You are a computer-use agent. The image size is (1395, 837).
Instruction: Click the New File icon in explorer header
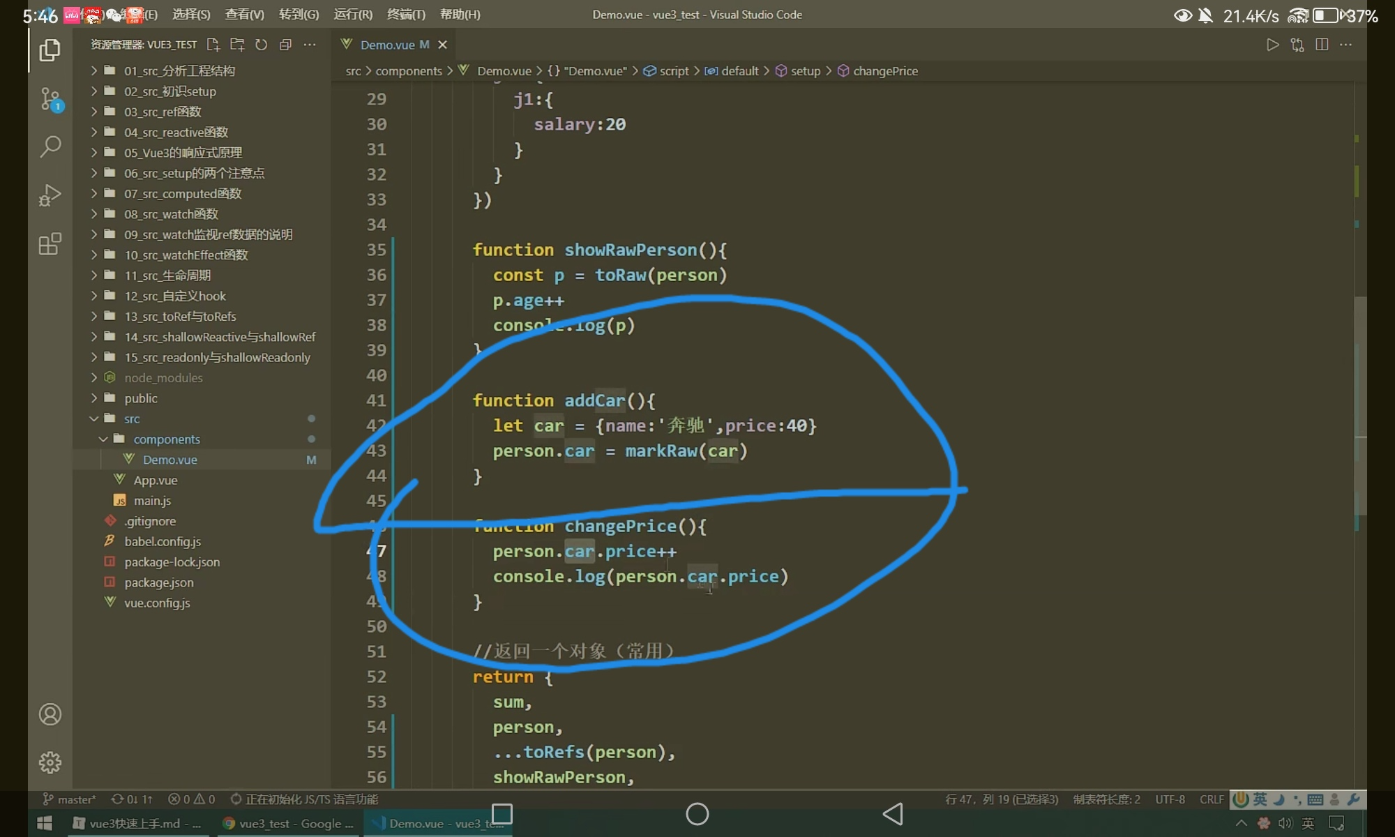coord(213,45)
